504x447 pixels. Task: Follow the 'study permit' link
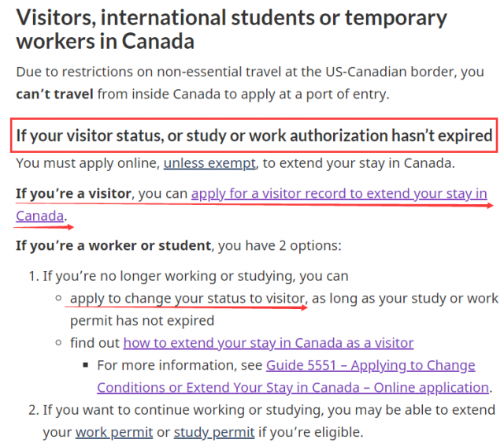point(214,432)
